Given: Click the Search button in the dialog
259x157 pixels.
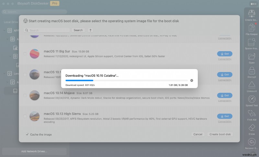Looking at the screenshot, I should pyautogui.click(x=78, y=30).
